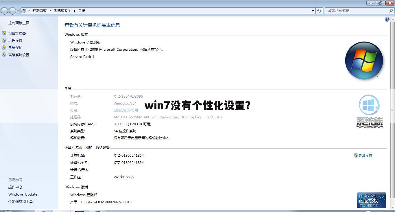Click the Forward navigation arrow button
The image size is (395, 212).
pos(12,11)
